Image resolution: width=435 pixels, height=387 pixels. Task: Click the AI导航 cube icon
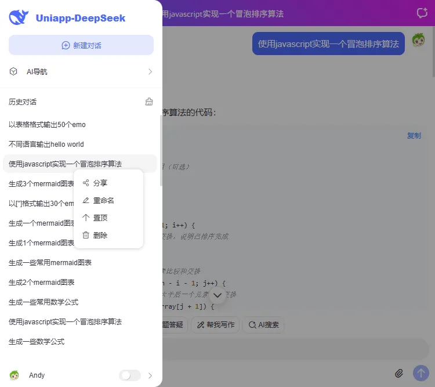(13, 71)
